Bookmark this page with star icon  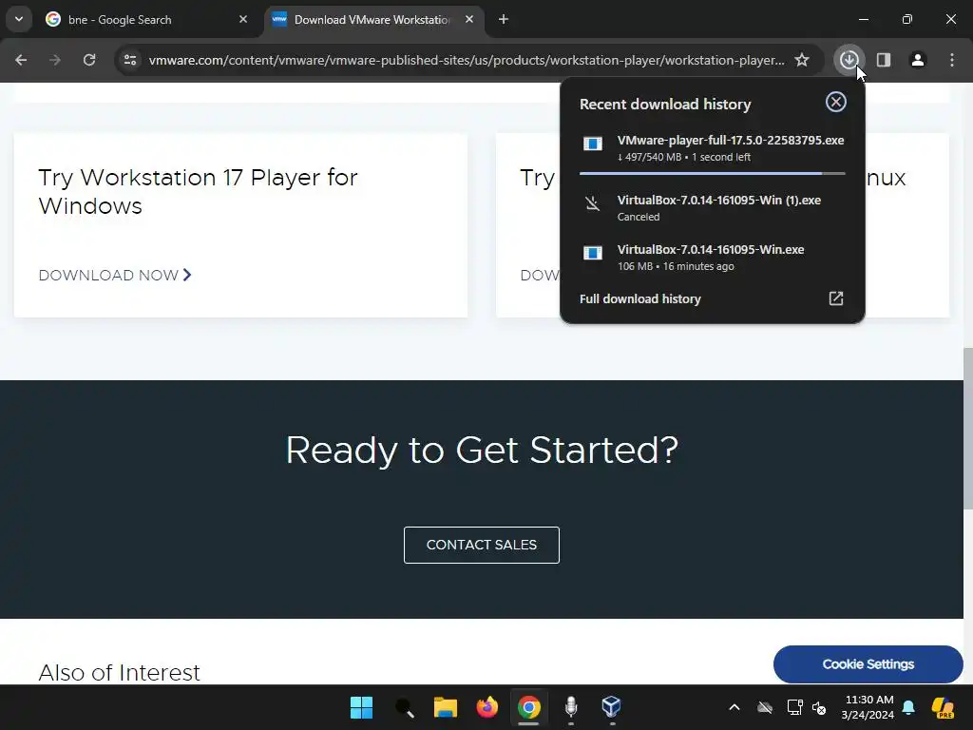[802, 60]
